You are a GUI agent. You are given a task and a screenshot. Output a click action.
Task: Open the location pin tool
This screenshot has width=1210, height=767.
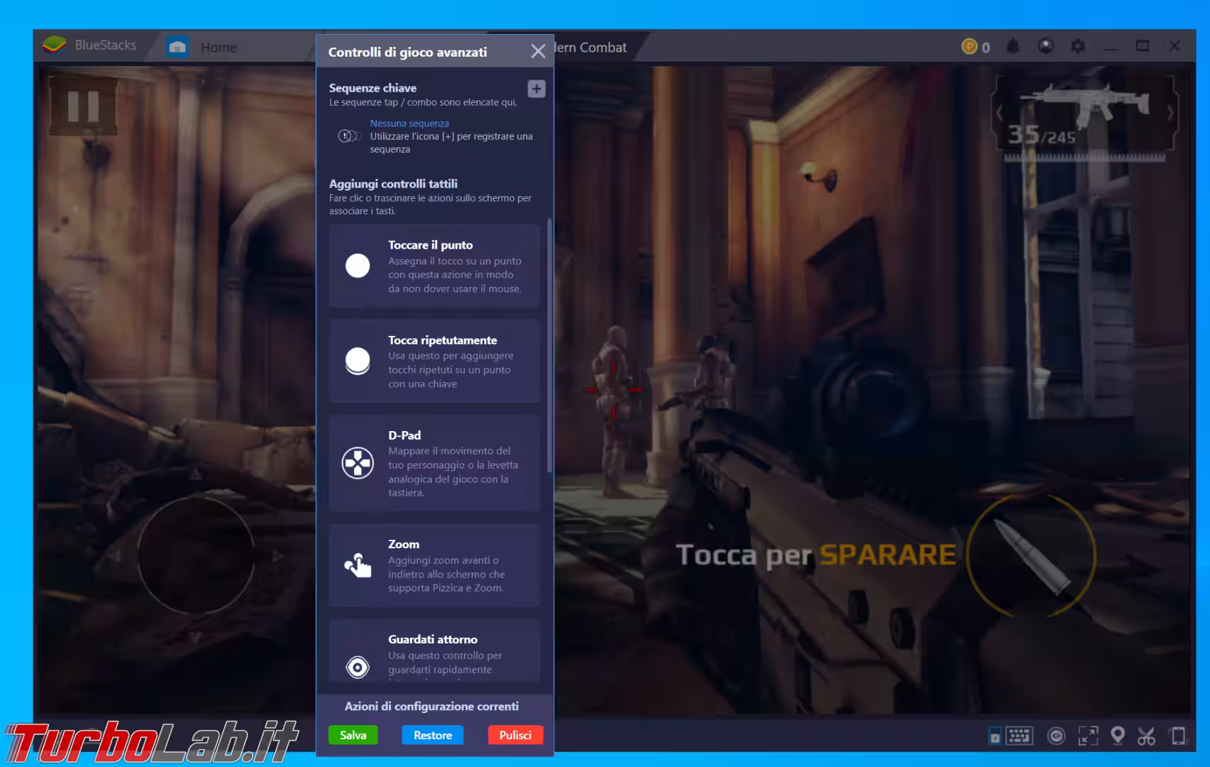tap(1118, 736)
